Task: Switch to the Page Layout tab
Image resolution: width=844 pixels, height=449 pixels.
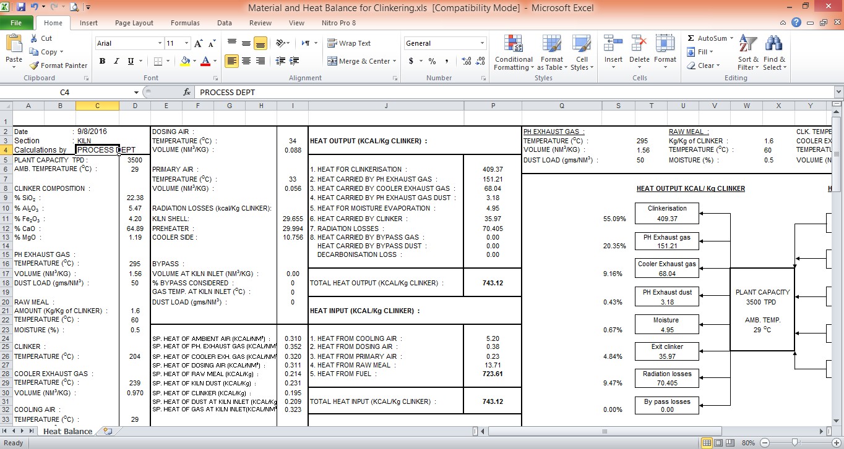Action: coord(134,23)
